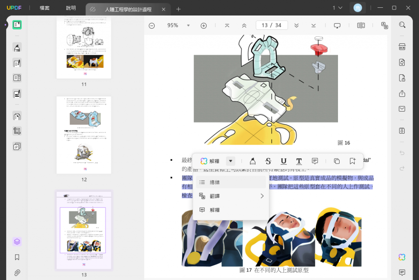
Task: Click the zoom in plus button
Action: 204,26
